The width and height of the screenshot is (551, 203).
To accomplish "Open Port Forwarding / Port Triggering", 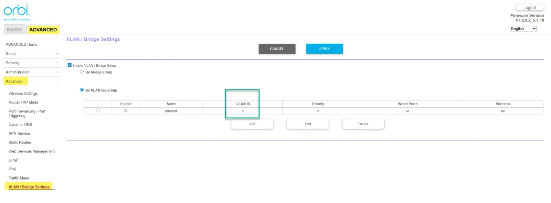I will [x=27, y=114].
